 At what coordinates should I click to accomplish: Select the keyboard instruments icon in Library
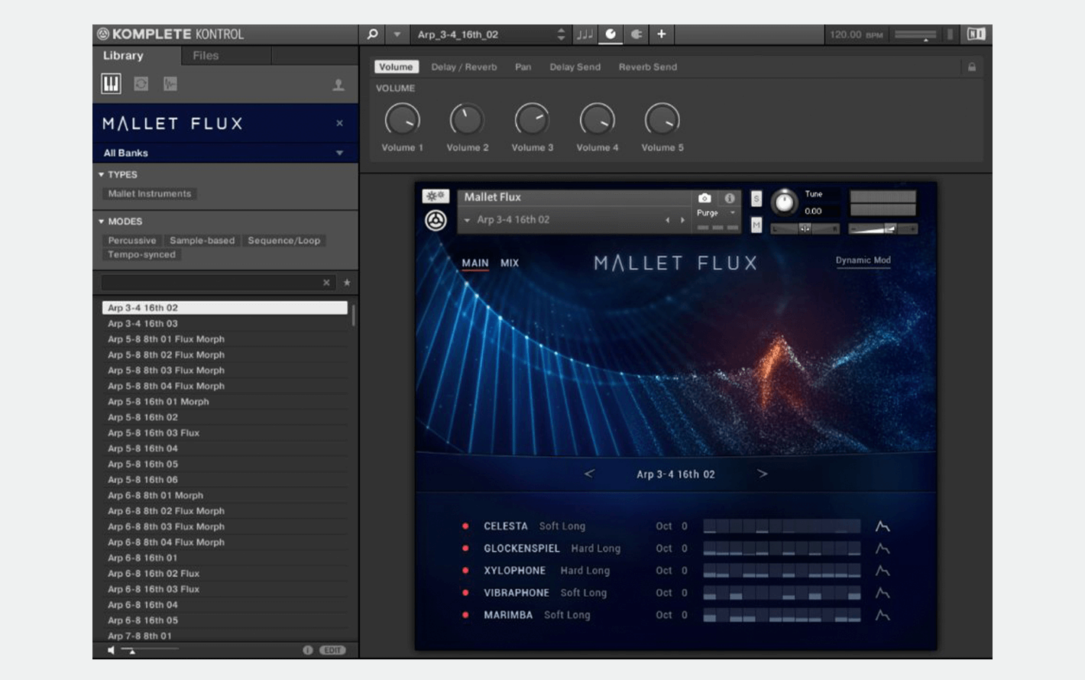111,84
